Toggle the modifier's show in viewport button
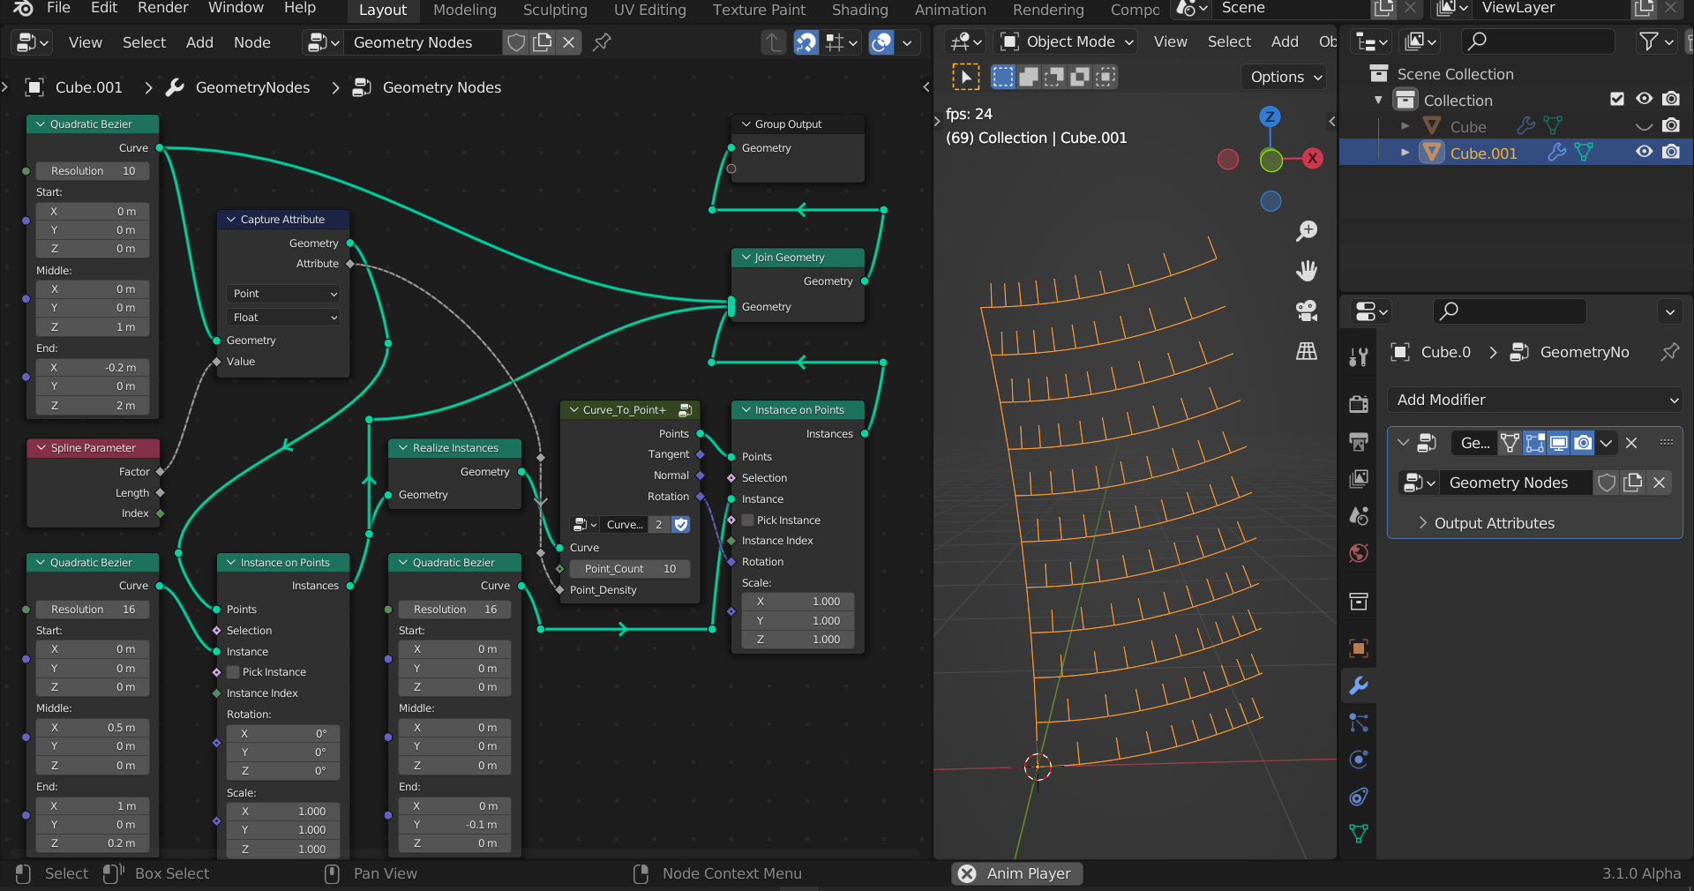The image size is (1694, 891). click(1559, 443)
